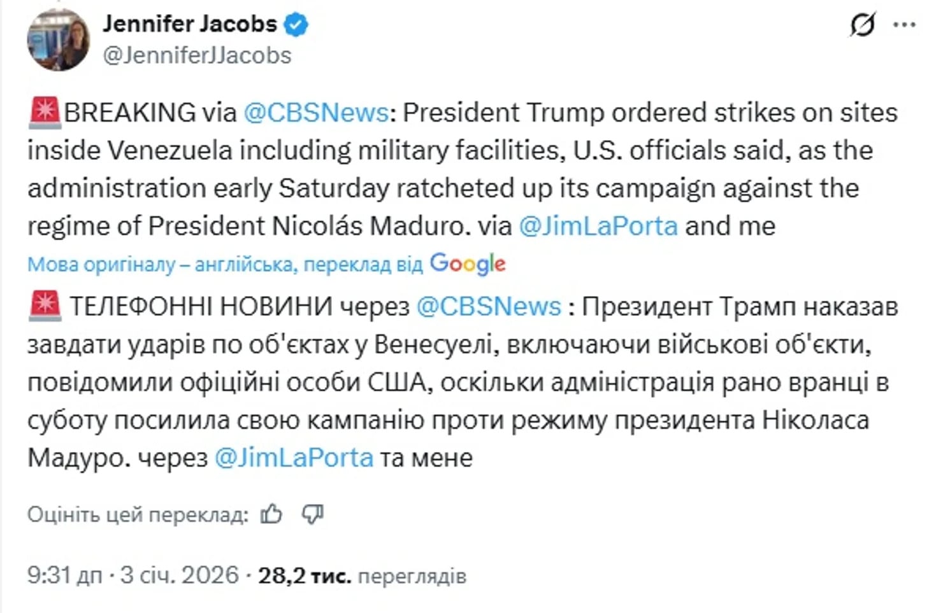Click the siren emoji before ТЕЛЕФОННІ НОВИНИ

pos(45,306)
